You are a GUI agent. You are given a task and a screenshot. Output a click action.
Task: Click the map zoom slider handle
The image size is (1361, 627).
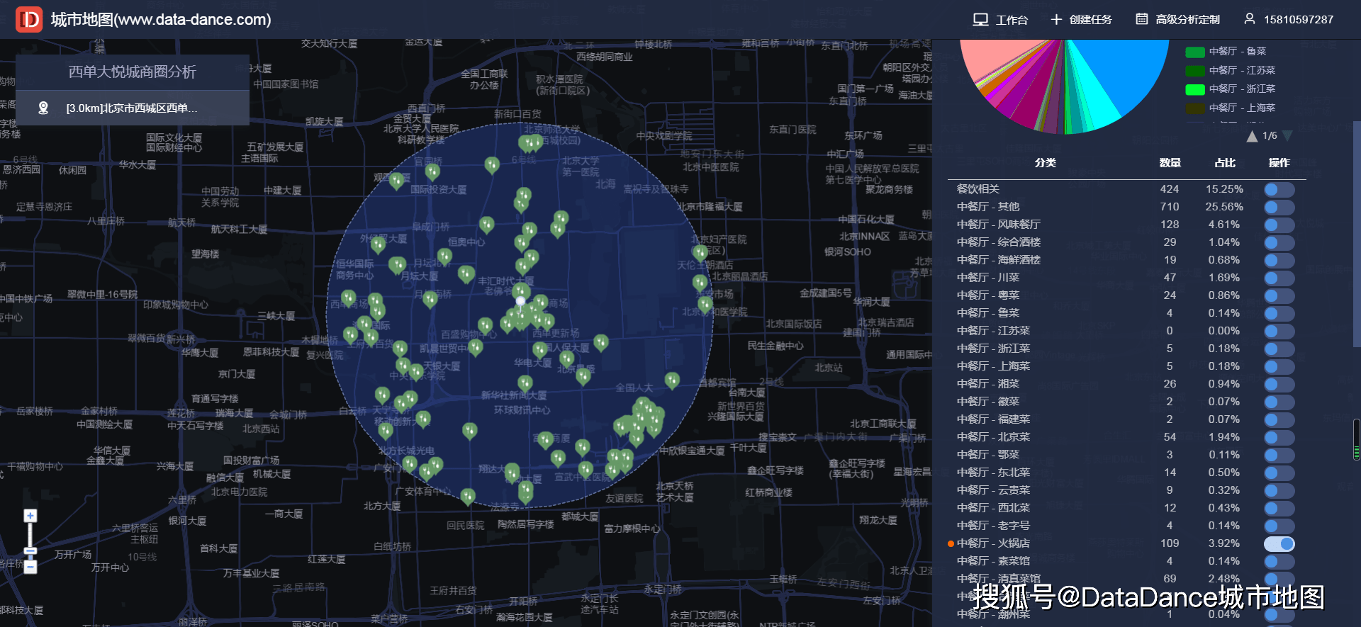(x=30, y=550)
